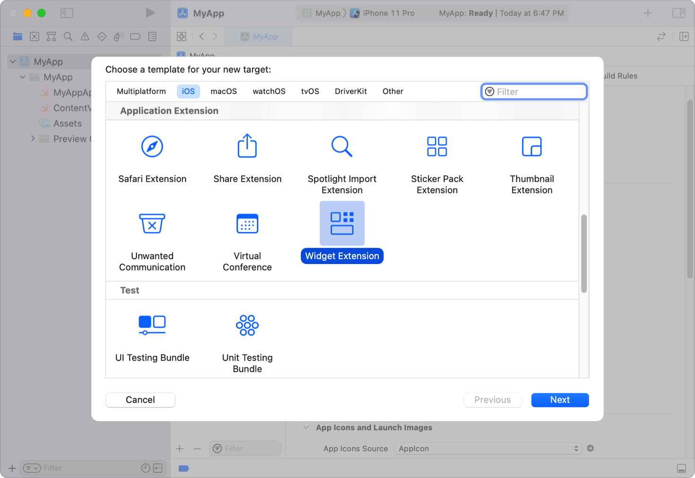The height and width of the screenshot is (478, 695).
Task: Open the Project navigator folder icon
Action: click(x=17, y=36)
